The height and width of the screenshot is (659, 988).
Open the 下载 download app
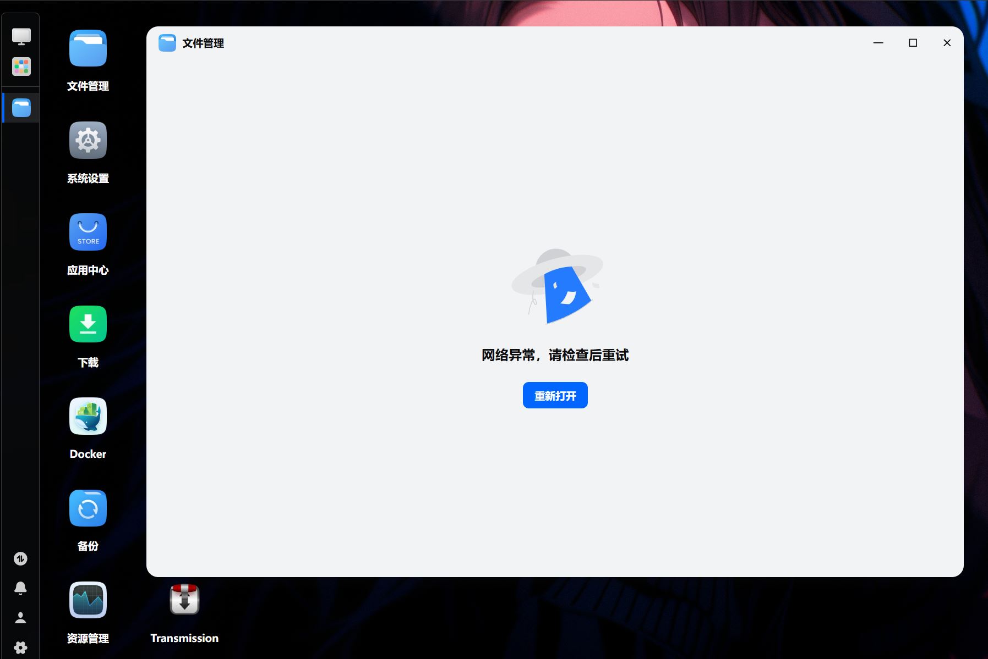[x=88, y=324]
